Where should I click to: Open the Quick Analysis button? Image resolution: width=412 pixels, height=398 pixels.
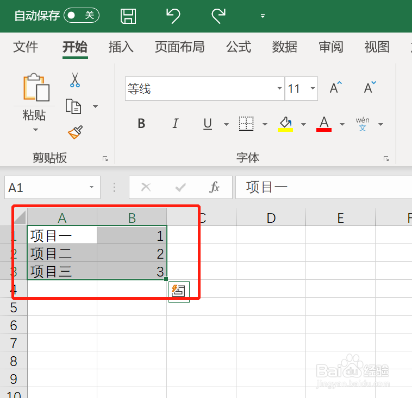[x=179, y=292]
